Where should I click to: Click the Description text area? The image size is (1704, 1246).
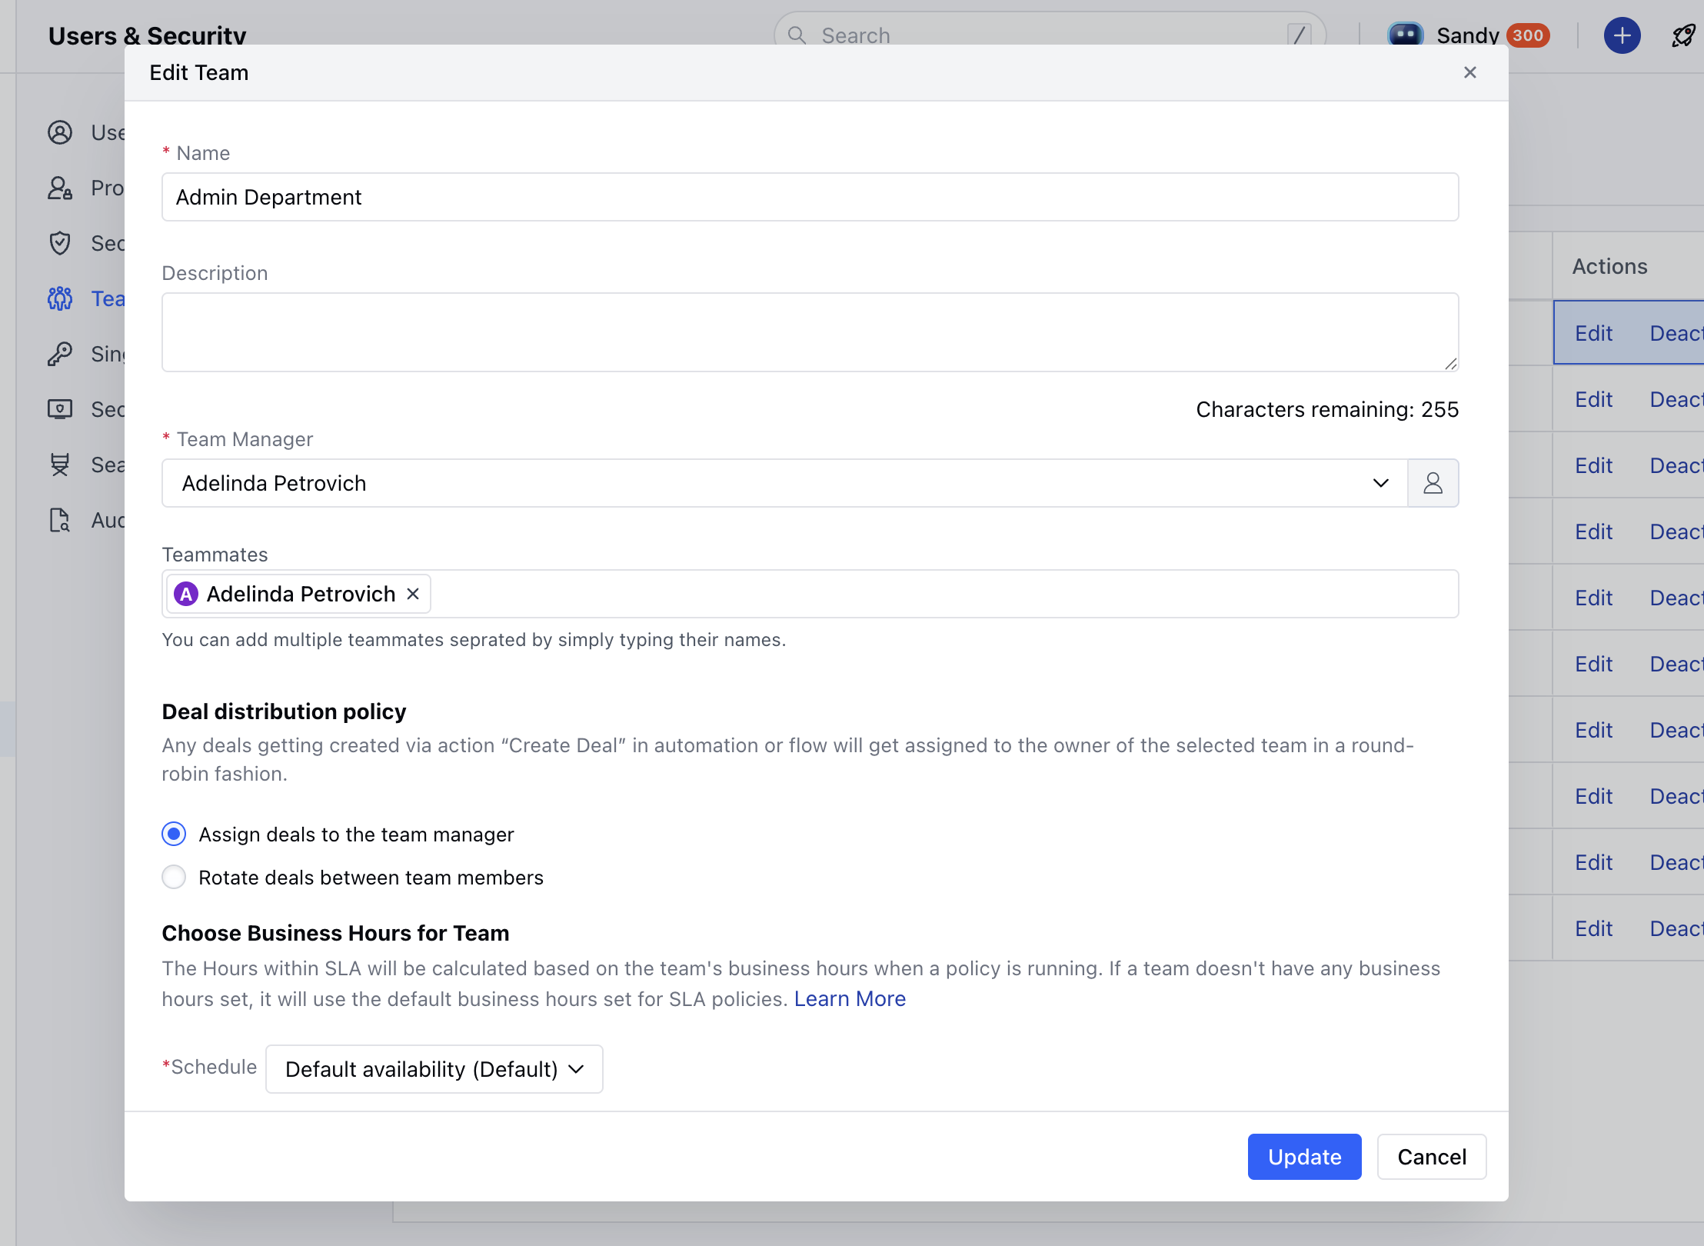click(810, 332)
